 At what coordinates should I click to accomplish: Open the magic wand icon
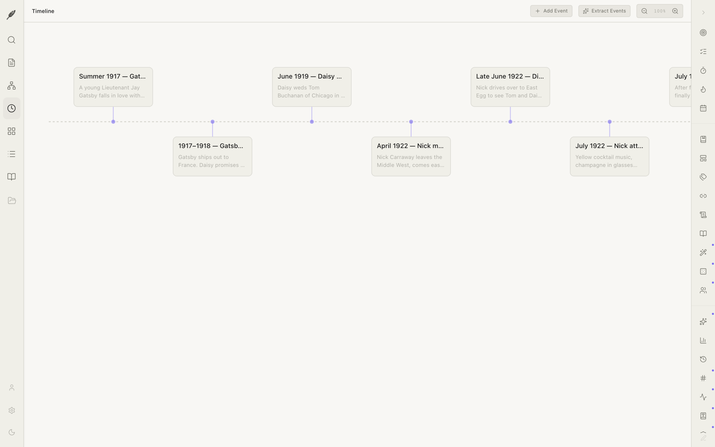point(703,253)
